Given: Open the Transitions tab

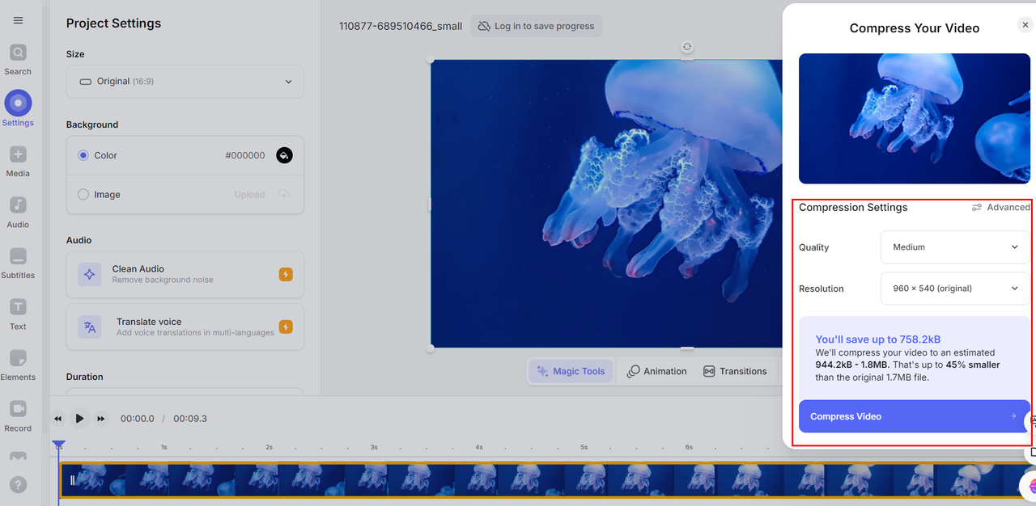Looking at the screenshot, I should click(735, 371).
